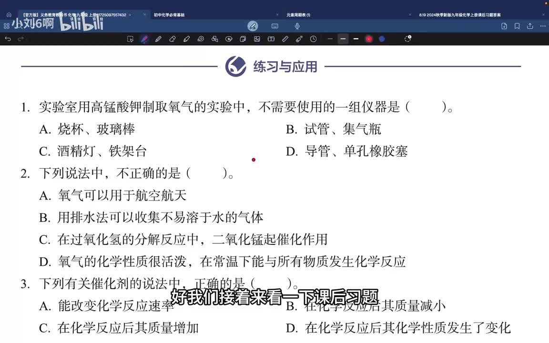Click question 1 option A 烧杯、玻璃棒
Viewport: 549px width, 343px height.
[x=87, y=129]
